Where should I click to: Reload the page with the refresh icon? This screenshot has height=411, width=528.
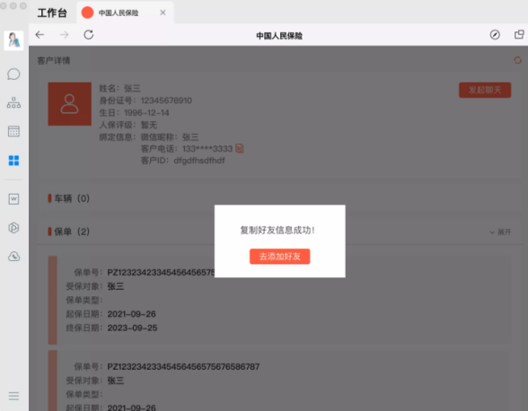(x=89, y=35)
